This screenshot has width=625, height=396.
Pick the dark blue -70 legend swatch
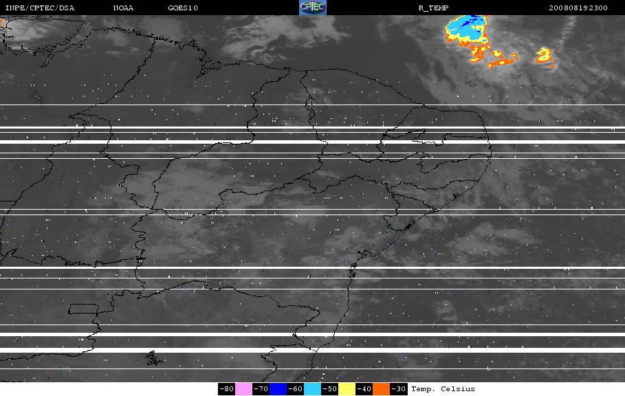[x=278, y=389]
